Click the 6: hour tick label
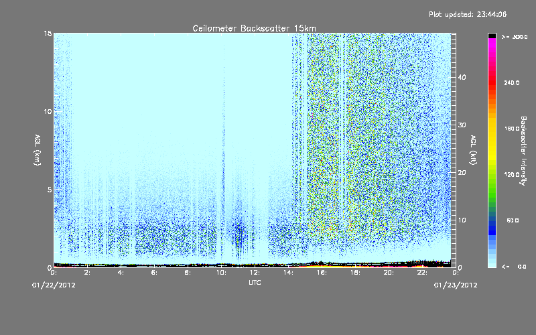Image resolution: width=536 pixels, height=335 pixels. tap(154, 273)
